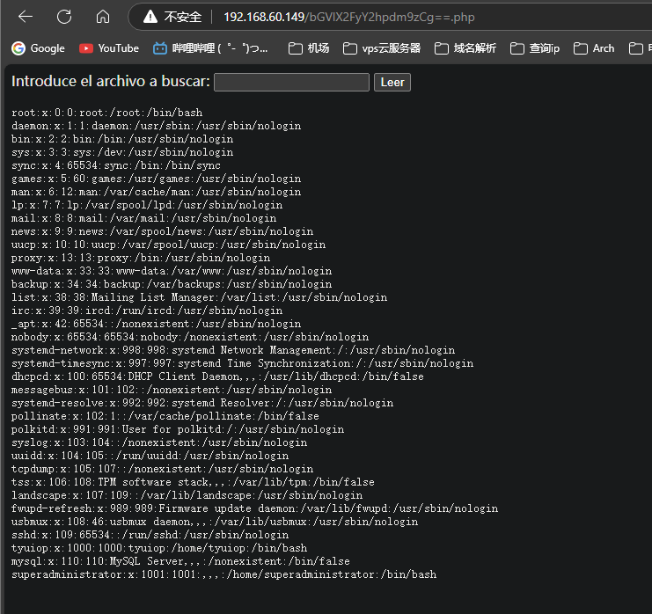Screen dimensions: 652x614
Task: Open the 查询ip bookmark folder
Action: 535,48
